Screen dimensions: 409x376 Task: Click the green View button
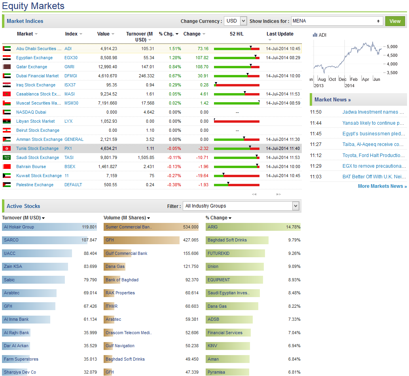click(x=395, y=21)
